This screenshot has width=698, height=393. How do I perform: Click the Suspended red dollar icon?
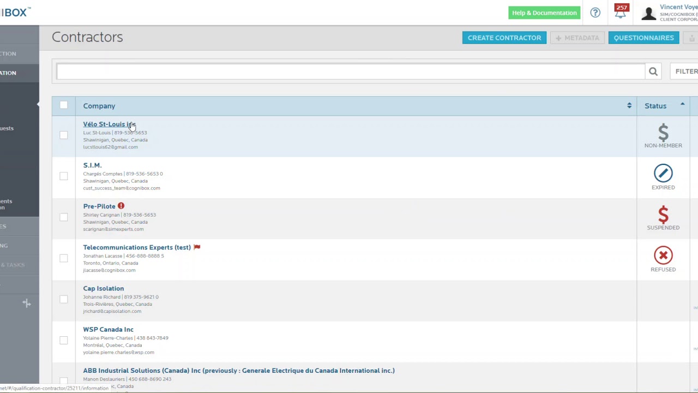(x=663, y=215)
